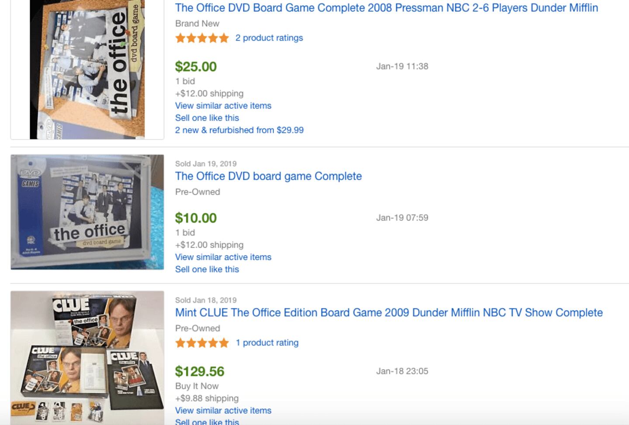Click the five-star rating on the first listing
Screen dimensions: 629x425
pos(202,38)
